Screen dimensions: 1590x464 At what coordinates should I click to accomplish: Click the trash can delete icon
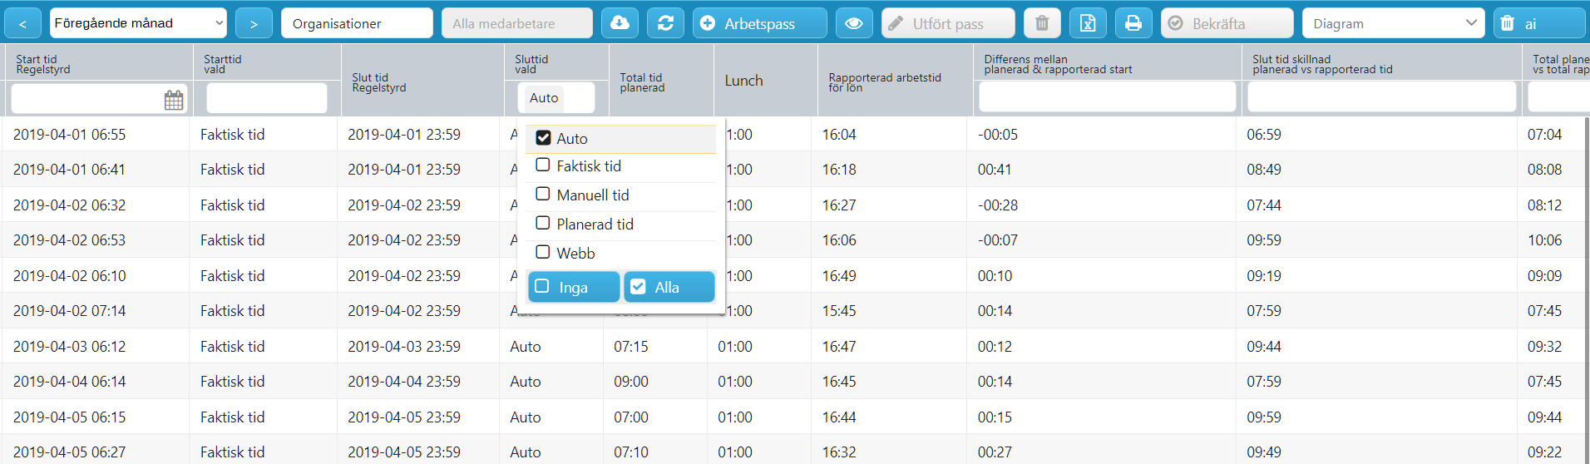[x=1042, y=23]
